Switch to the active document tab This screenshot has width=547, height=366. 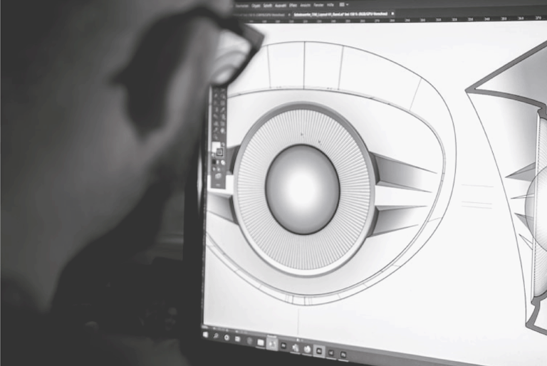[340, 14]
